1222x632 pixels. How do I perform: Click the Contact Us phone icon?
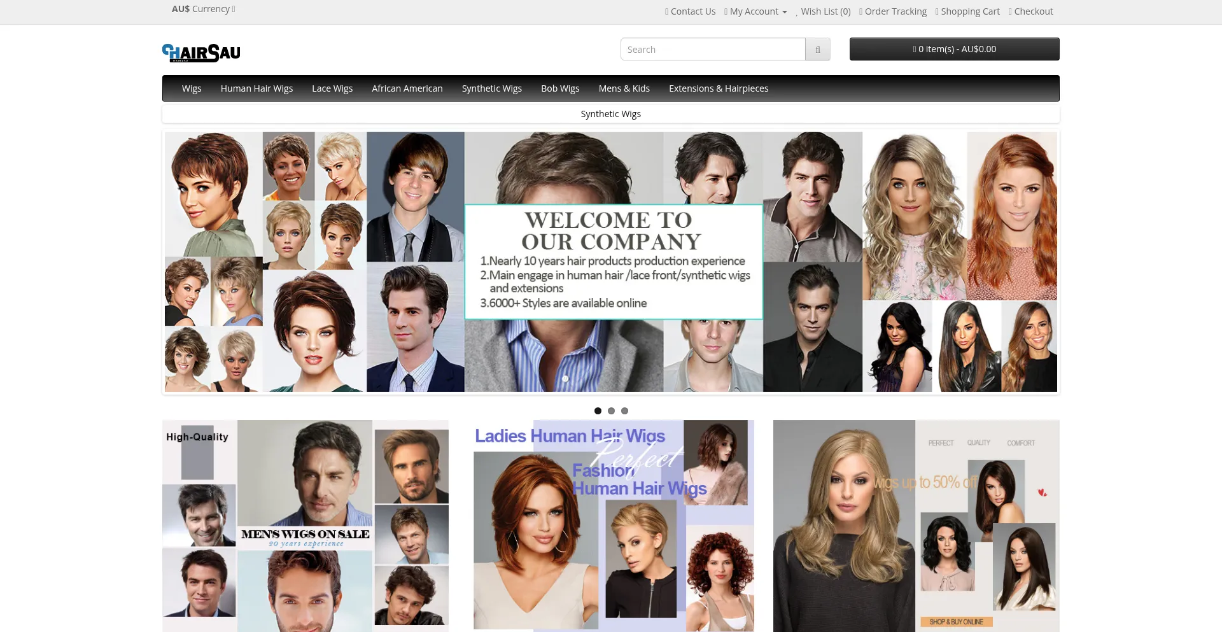click(667, 11)
